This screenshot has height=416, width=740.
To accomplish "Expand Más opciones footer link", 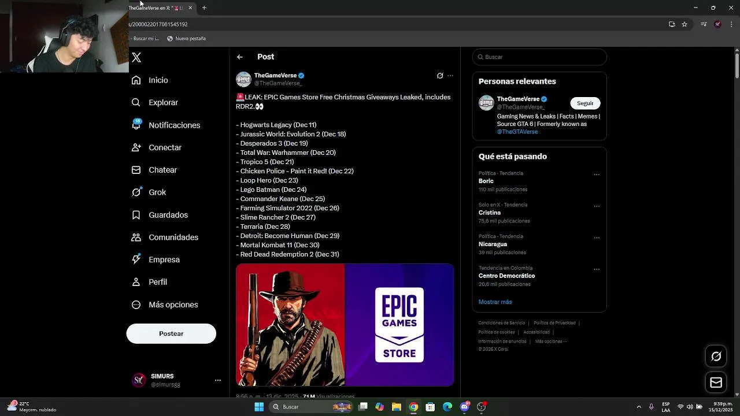I will click(x=550, y=341).
